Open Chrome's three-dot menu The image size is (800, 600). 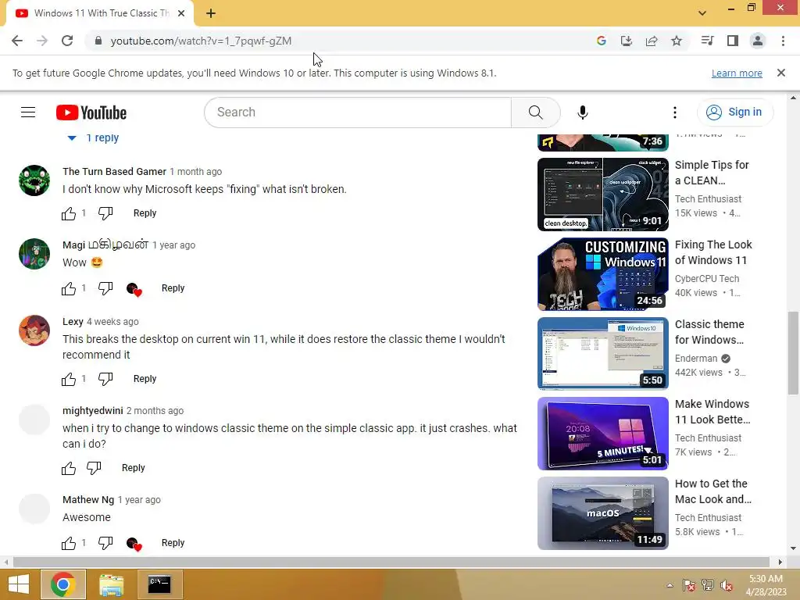(783, 41)
